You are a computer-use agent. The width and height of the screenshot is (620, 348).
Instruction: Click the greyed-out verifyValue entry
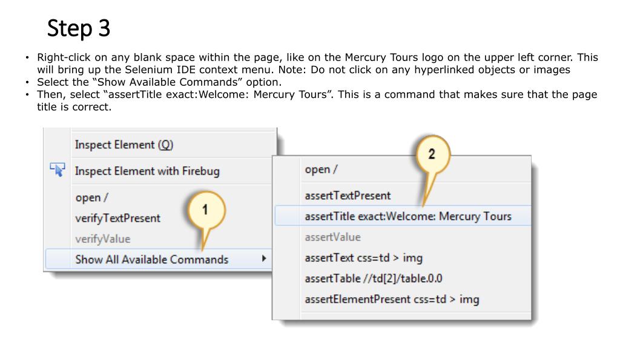(103, 239)
